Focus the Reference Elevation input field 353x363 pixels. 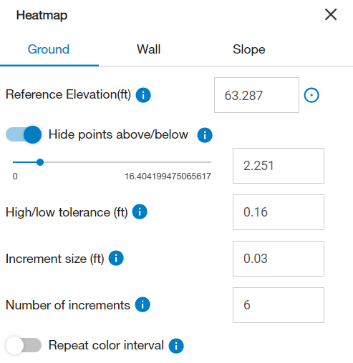coord(256,95)
